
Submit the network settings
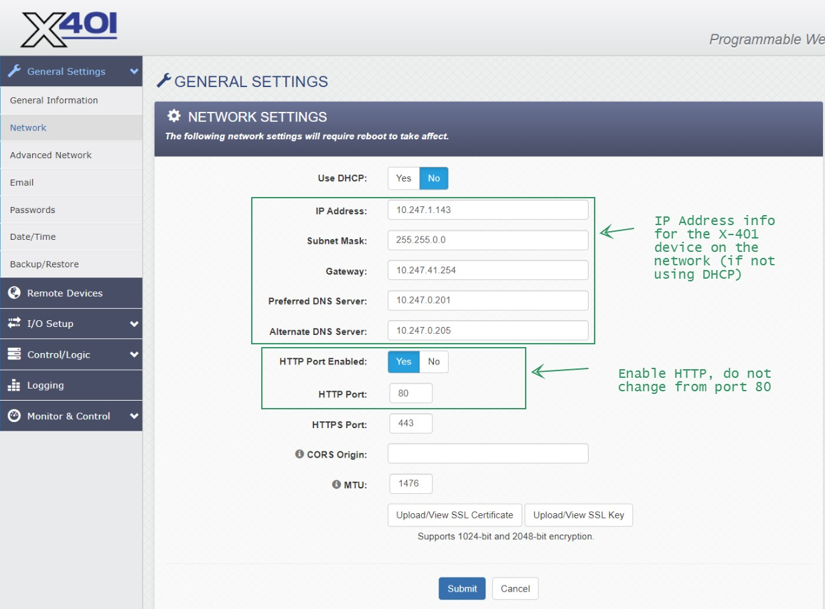pyautogui.click(x=462, y=588)
